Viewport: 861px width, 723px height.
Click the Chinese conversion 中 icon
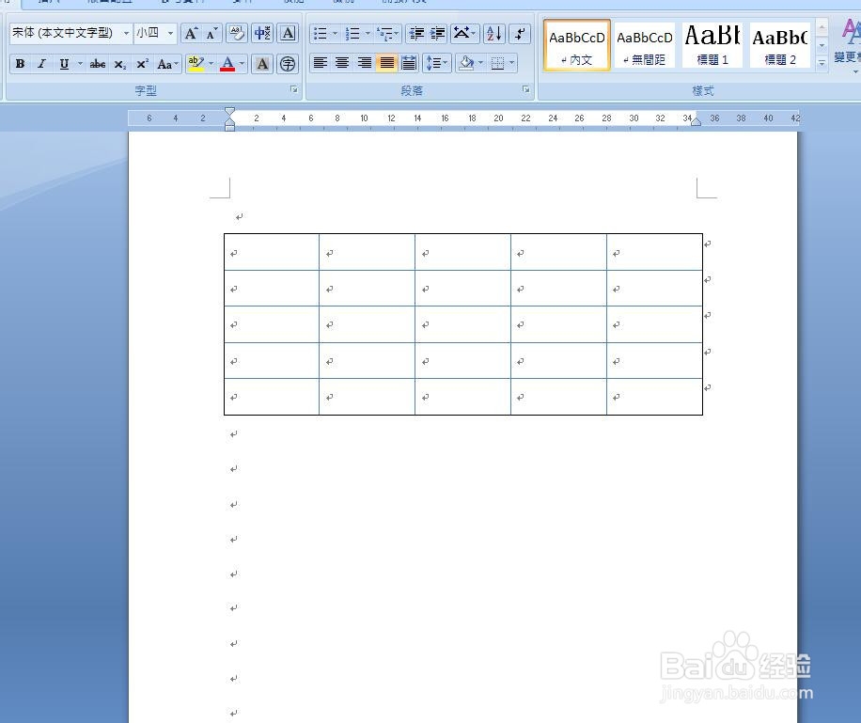click(x=262, y=34)
